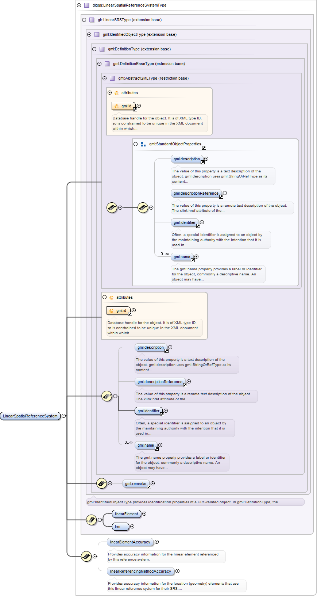The height and width of the screenshot is (596, 317).
Task: Click the sequence icon beside linearElementAccuracy
Action: [x=86, y=557]
